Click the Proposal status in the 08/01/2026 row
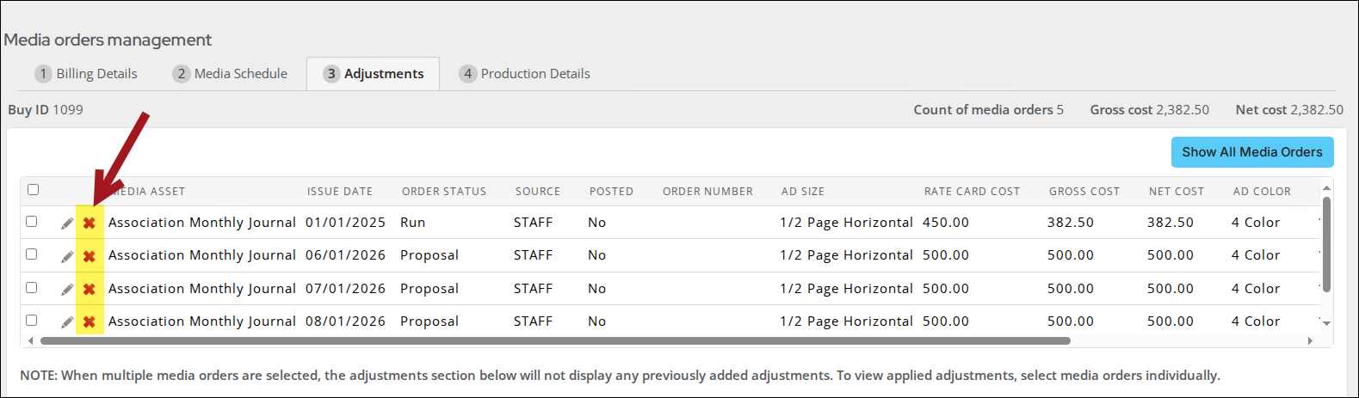This screenshot has width=1359, height=398. pyautogui.click(x=429, y=321)
